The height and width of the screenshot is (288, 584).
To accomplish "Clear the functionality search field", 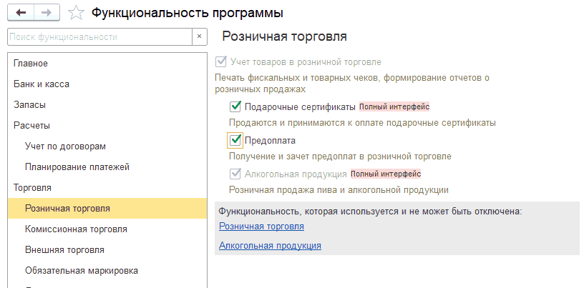I will coord(200,36).
